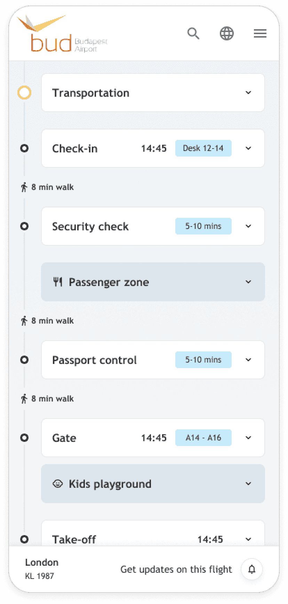This screenshot has width=288, height=604.
Task: Click the bud Budapest Airport logo
Action: pyautogui.click(x=63, y=35)
